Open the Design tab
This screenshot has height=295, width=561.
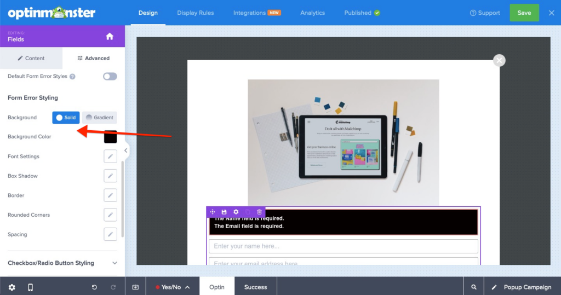point(148,13)
